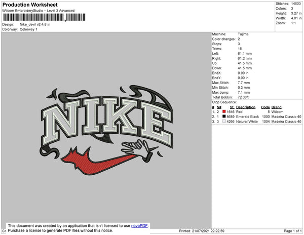The width and height of the screenshot is (304, 235).
Task: Click the 'Color changes:' label
Action: point(223,39)
